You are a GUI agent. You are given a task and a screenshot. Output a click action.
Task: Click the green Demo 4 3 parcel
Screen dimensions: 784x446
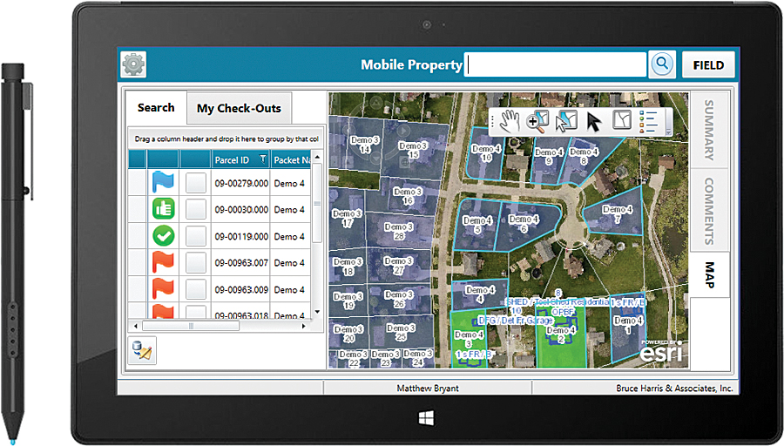click(469, 339)
